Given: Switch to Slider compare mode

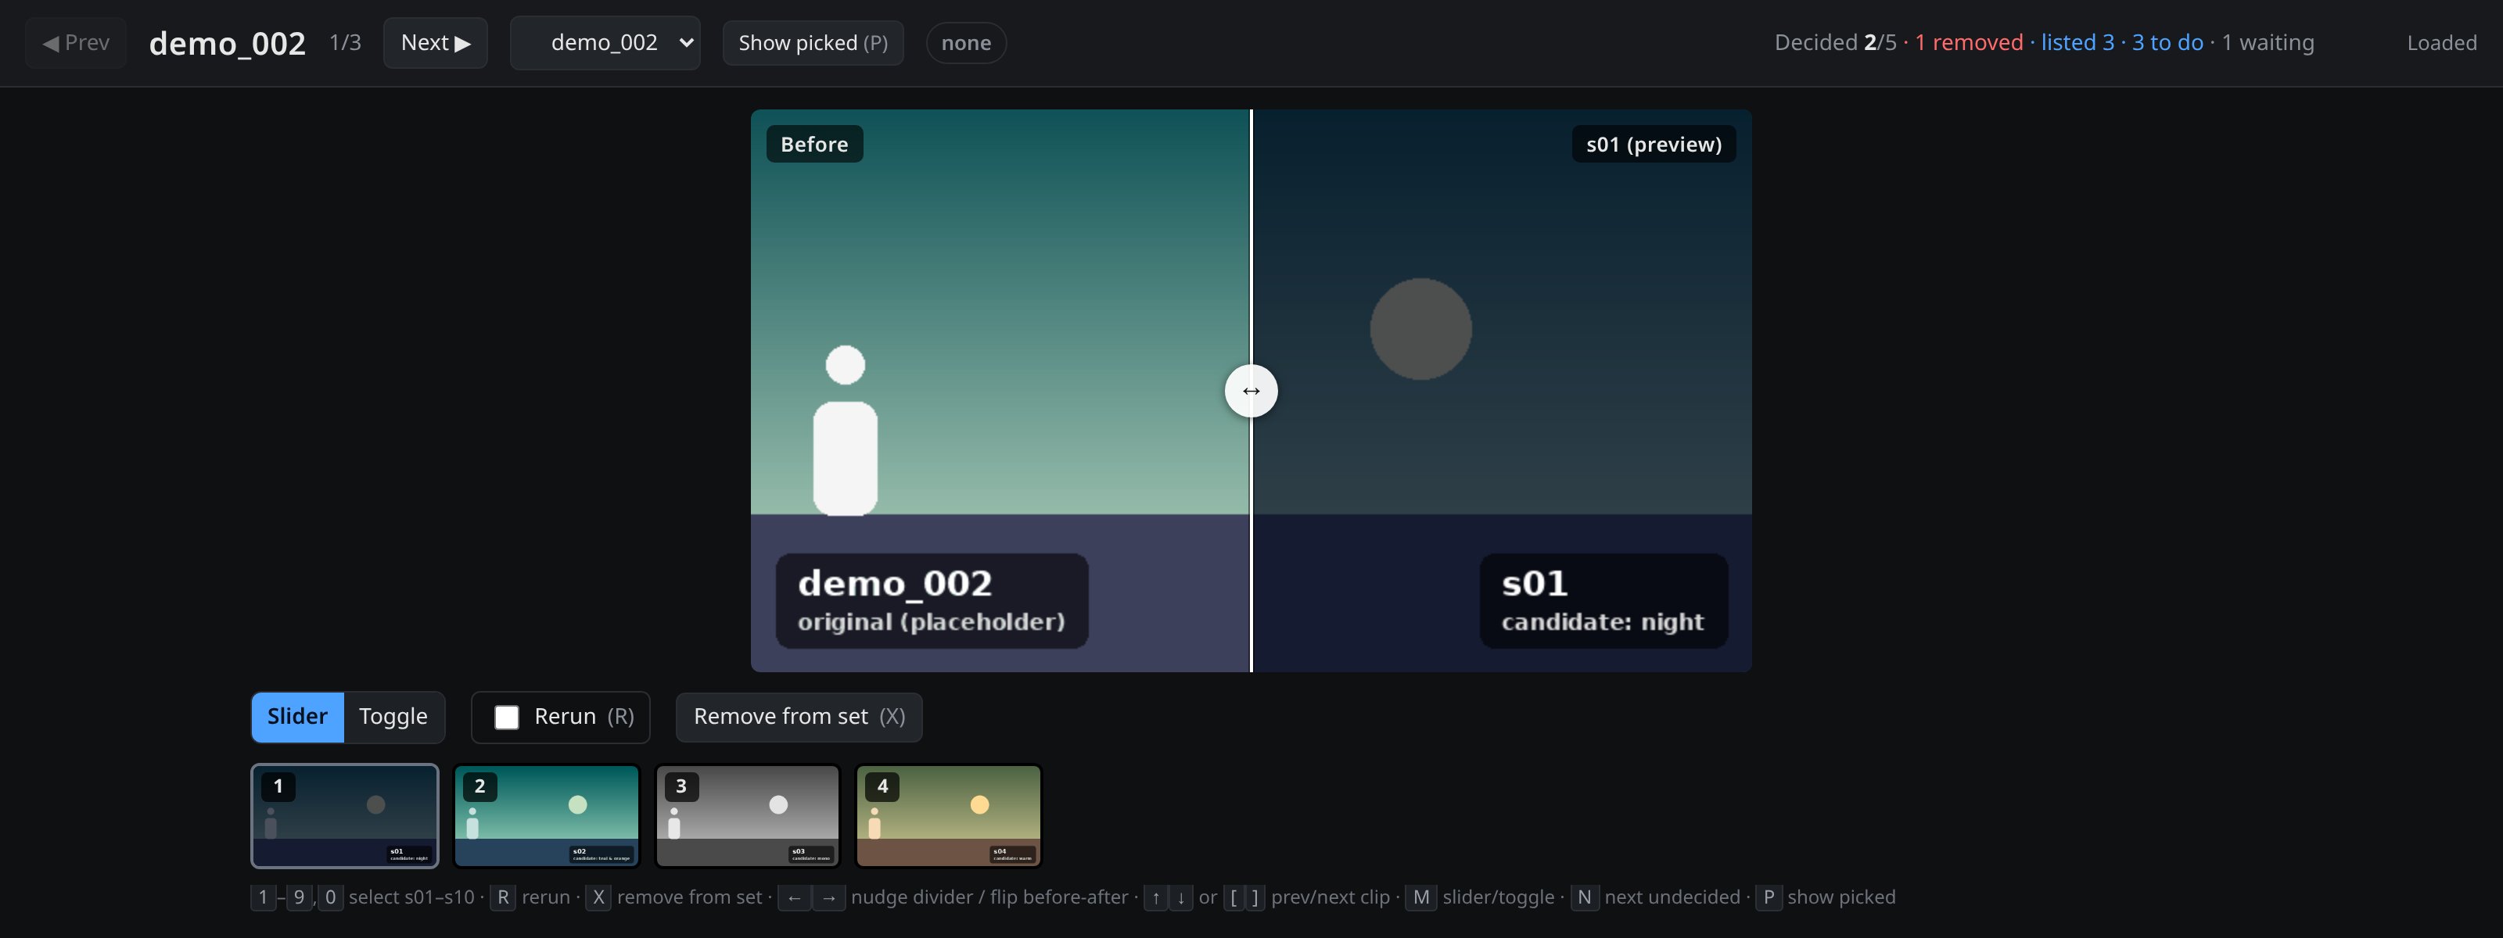Looking at the screenshot, I should click(297, 717).
